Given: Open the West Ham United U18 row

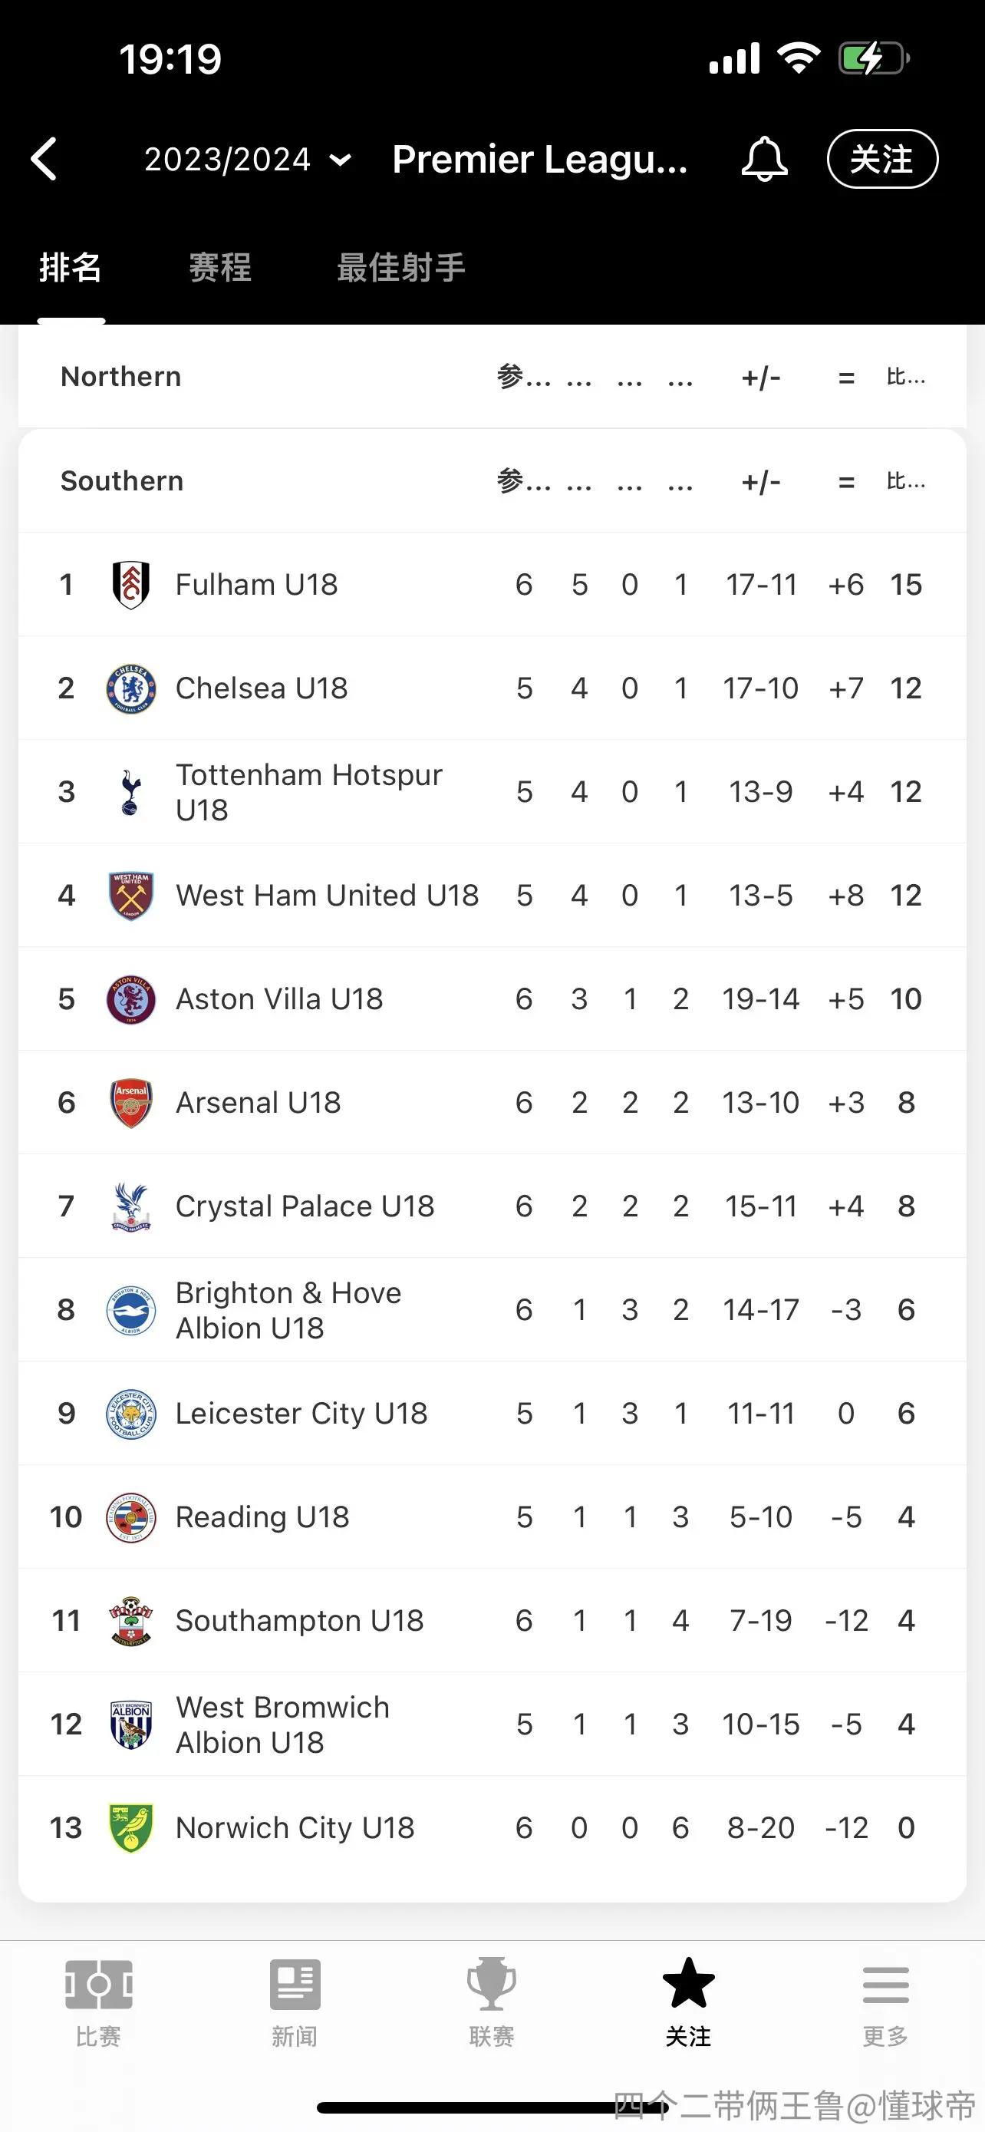Looking at the screenshot, I should coord(492,895).
